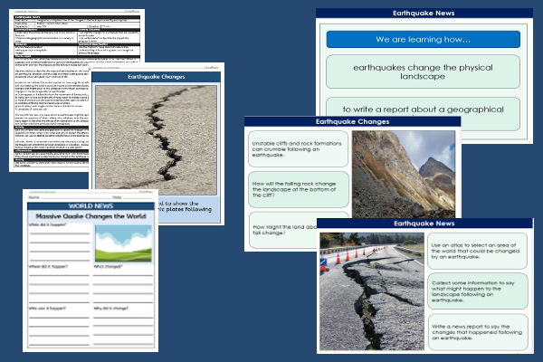This screenshot has width=543, height=362.
Task: Select 'Collect some information to say' box
Action: click(478, 291)
